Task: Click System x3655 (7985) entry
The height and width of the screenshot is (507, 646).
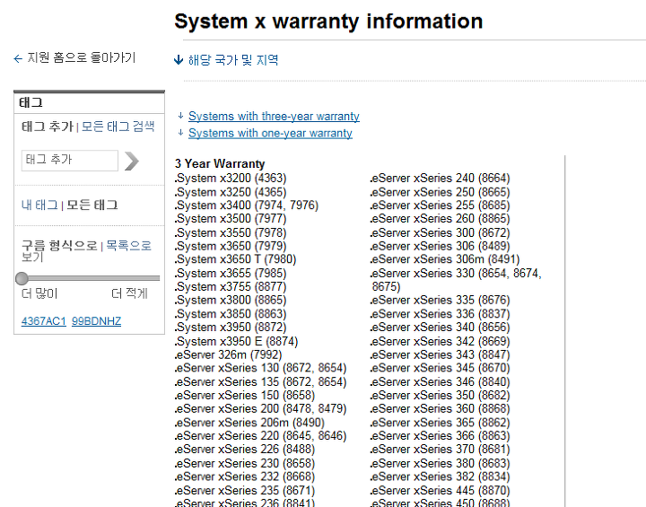Action: (x=231, y=274)
